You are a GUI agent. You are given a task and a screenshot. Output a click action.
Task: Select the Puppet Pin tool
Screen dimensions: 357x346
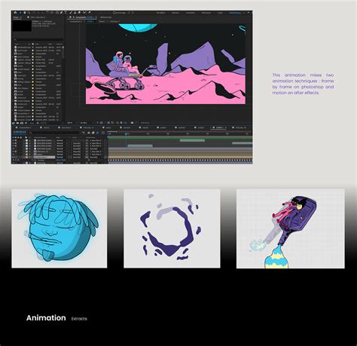(x=90, y=13)
